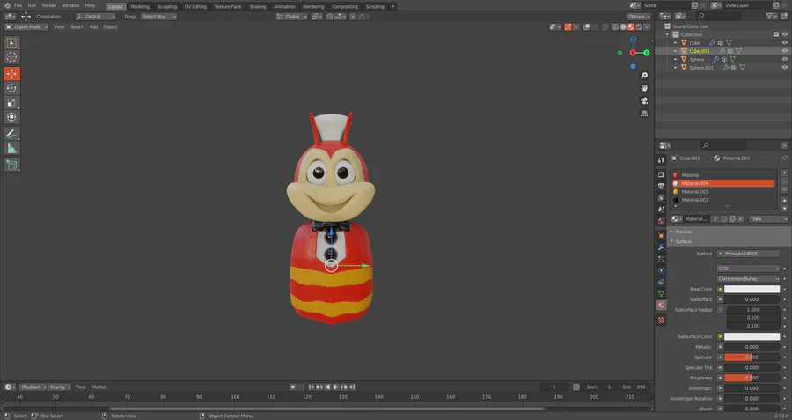Activate the Move tool
The image size is (792, 420).
pyautogui.click(x=11, y=74)
